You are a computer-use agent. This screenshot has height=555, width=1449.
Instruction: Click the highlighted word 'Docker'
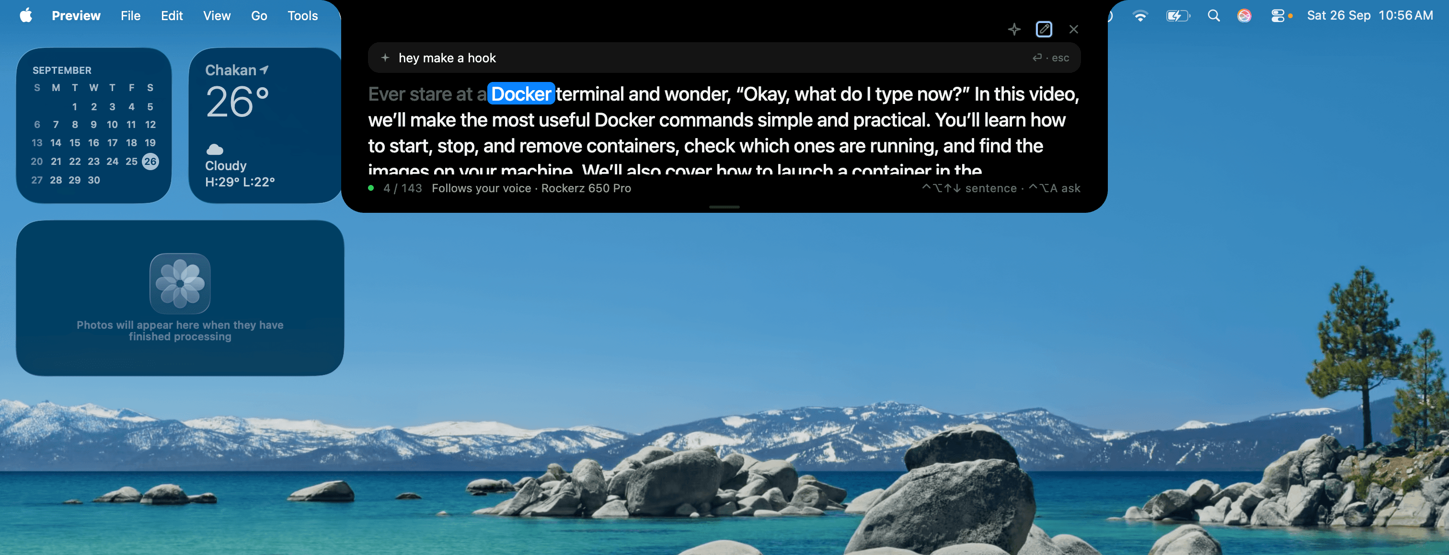(x=521, y=94)
